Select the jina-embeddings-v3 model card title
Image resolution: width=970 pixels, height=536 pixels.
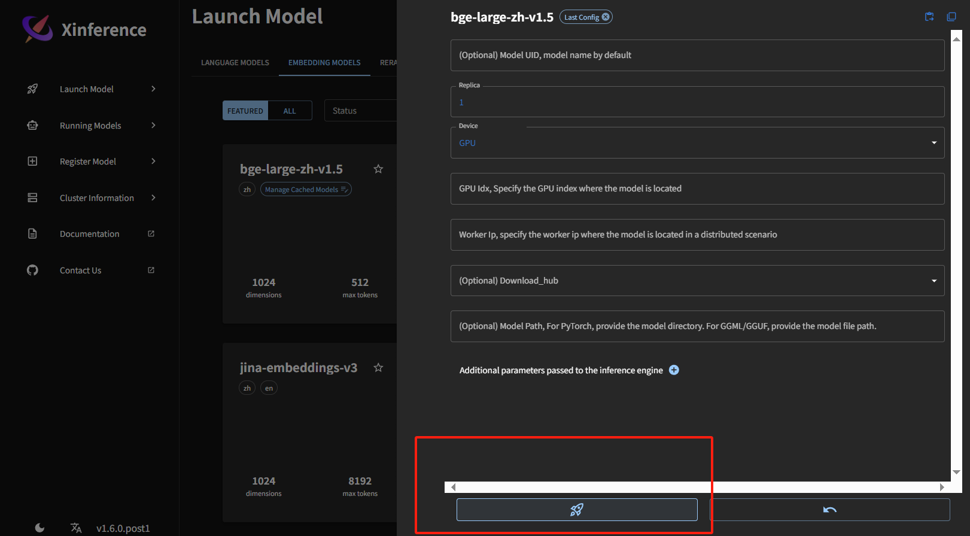[x=299, y=368]
